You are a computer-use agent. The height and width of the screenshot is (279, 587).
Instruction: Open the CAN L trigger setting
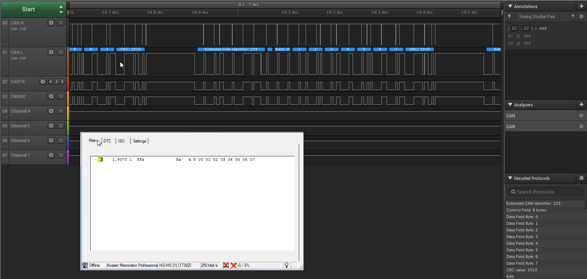coord(61,52)
